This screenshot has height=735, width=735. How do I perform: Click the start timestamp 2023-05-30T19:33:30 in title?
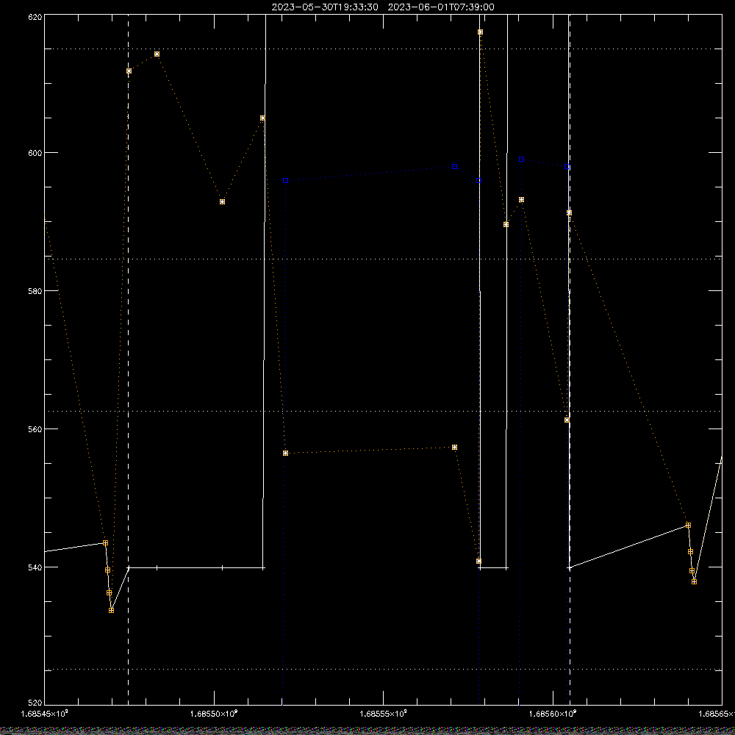[325, 7]
